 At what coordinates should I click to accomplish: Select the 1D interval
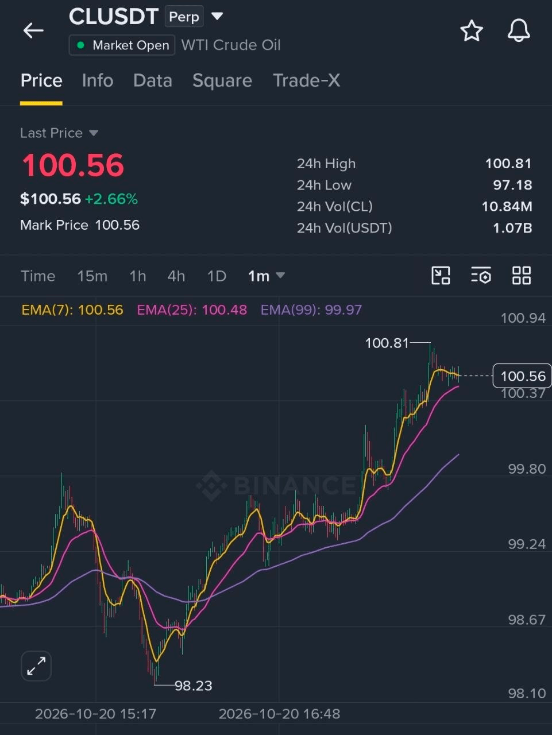click(x=217, y=276)
